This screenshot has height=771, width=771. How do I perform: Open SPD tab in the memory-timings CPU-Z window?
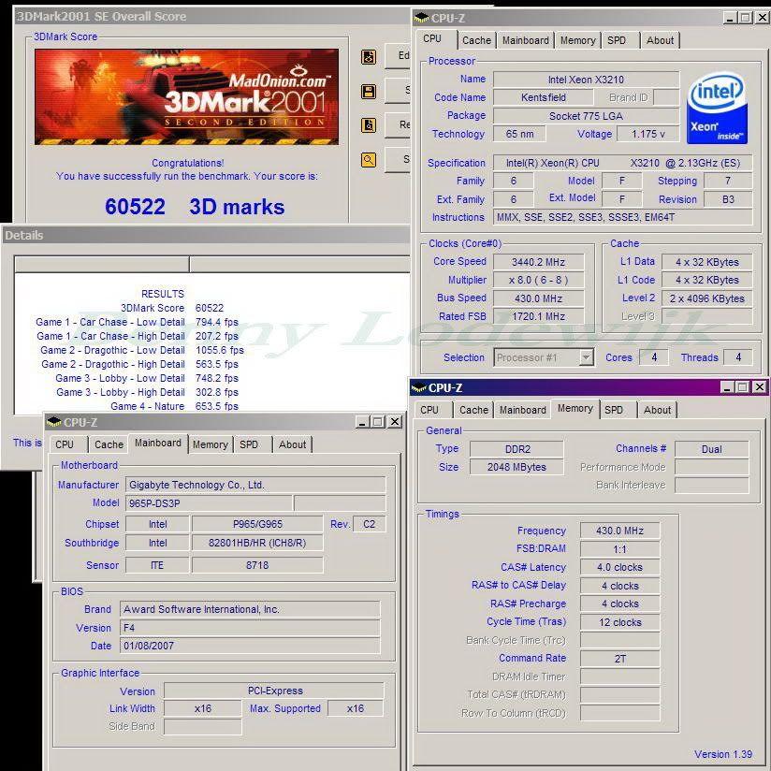pyautogui.click(x=618, y=410)
